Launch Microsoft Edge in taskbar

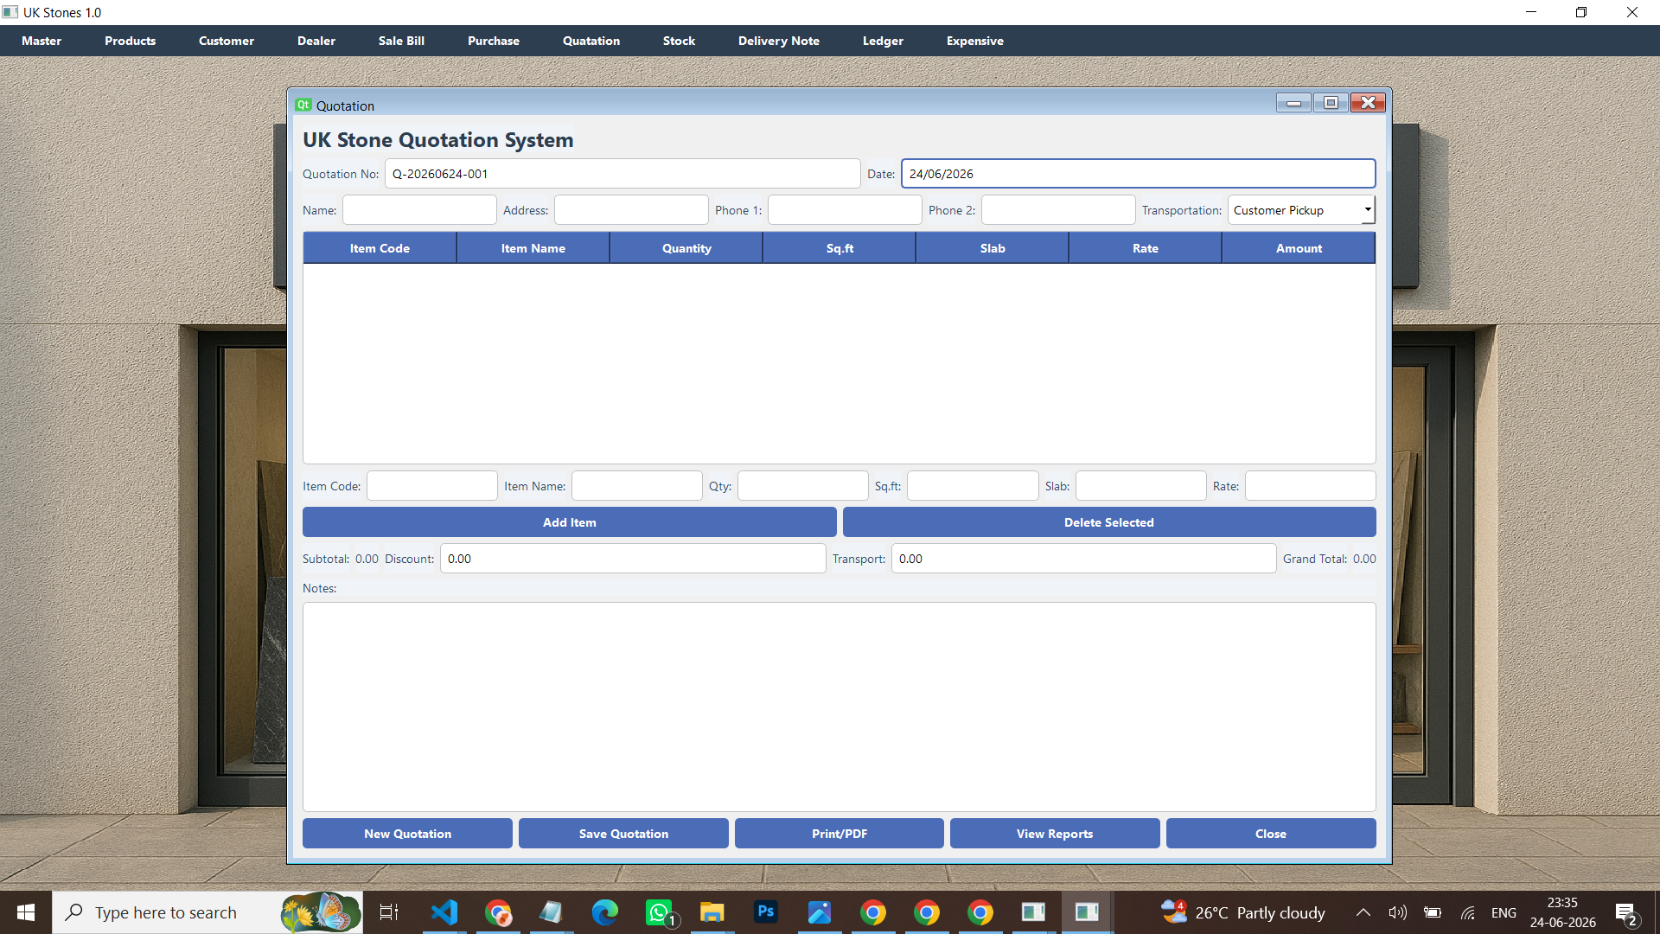[x=604, y=912]
